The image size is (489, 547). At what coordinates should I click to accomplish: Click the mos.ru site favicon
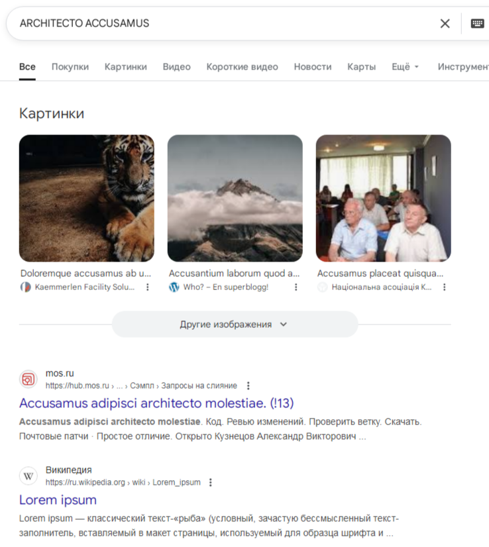point(28,379)
